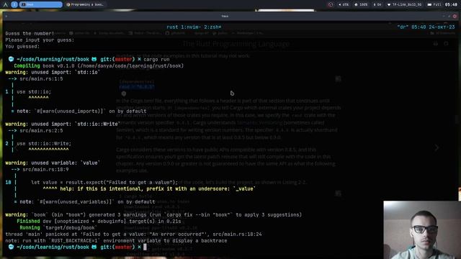Click the 100% brightness indicator
The image size is (461, 259).
click(x=361, y=4)
